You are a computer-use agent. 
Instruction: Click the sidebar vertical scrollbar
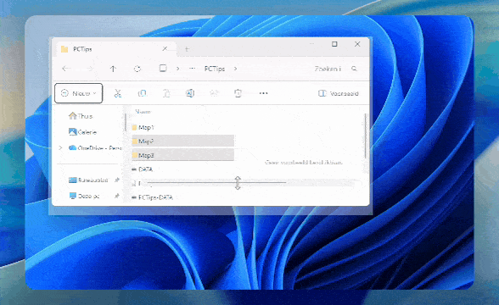pyautogui.click(x=126, y=122)
